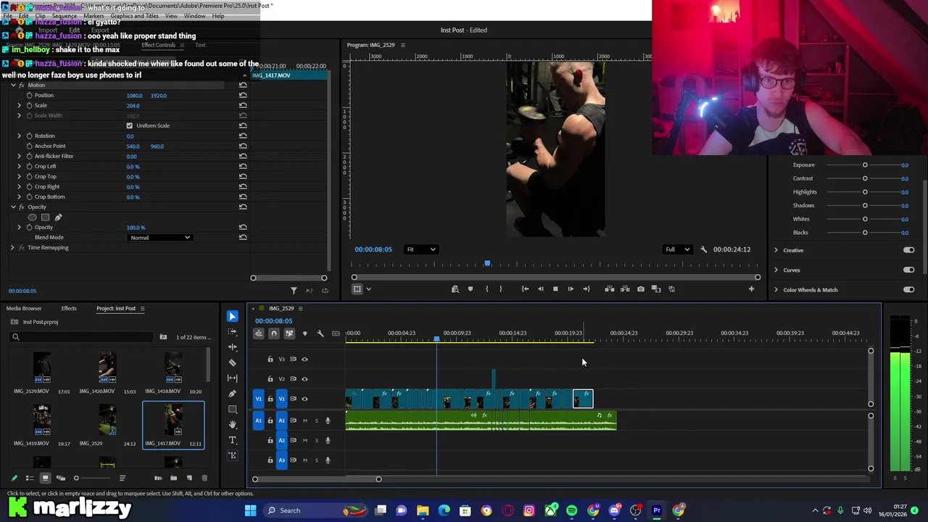Viewport: 928px width, 522px height.
Task: Step back one frame
Action: 540,289
